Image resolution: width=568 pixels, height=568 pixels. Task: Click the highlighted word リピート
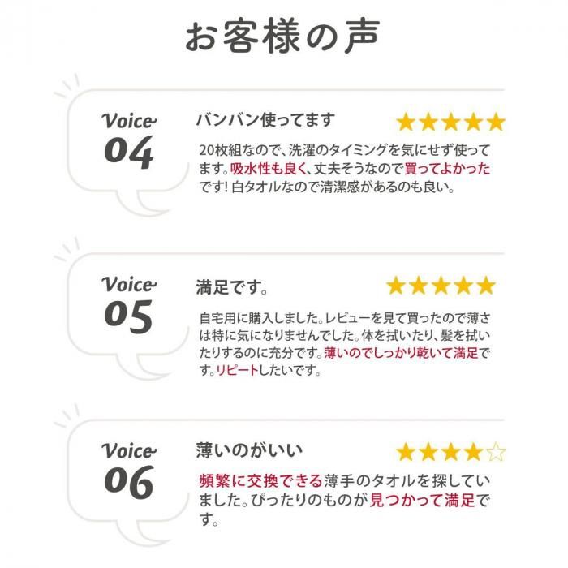[x=237, y=371]
